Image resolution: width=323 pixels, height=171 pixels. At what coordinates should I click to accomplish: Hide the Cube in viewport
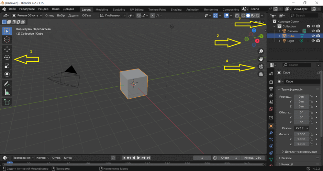(313, 36)
